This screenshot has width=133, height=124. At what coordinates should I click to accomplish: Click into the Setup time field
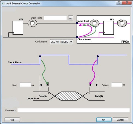(x=117, y=85)
